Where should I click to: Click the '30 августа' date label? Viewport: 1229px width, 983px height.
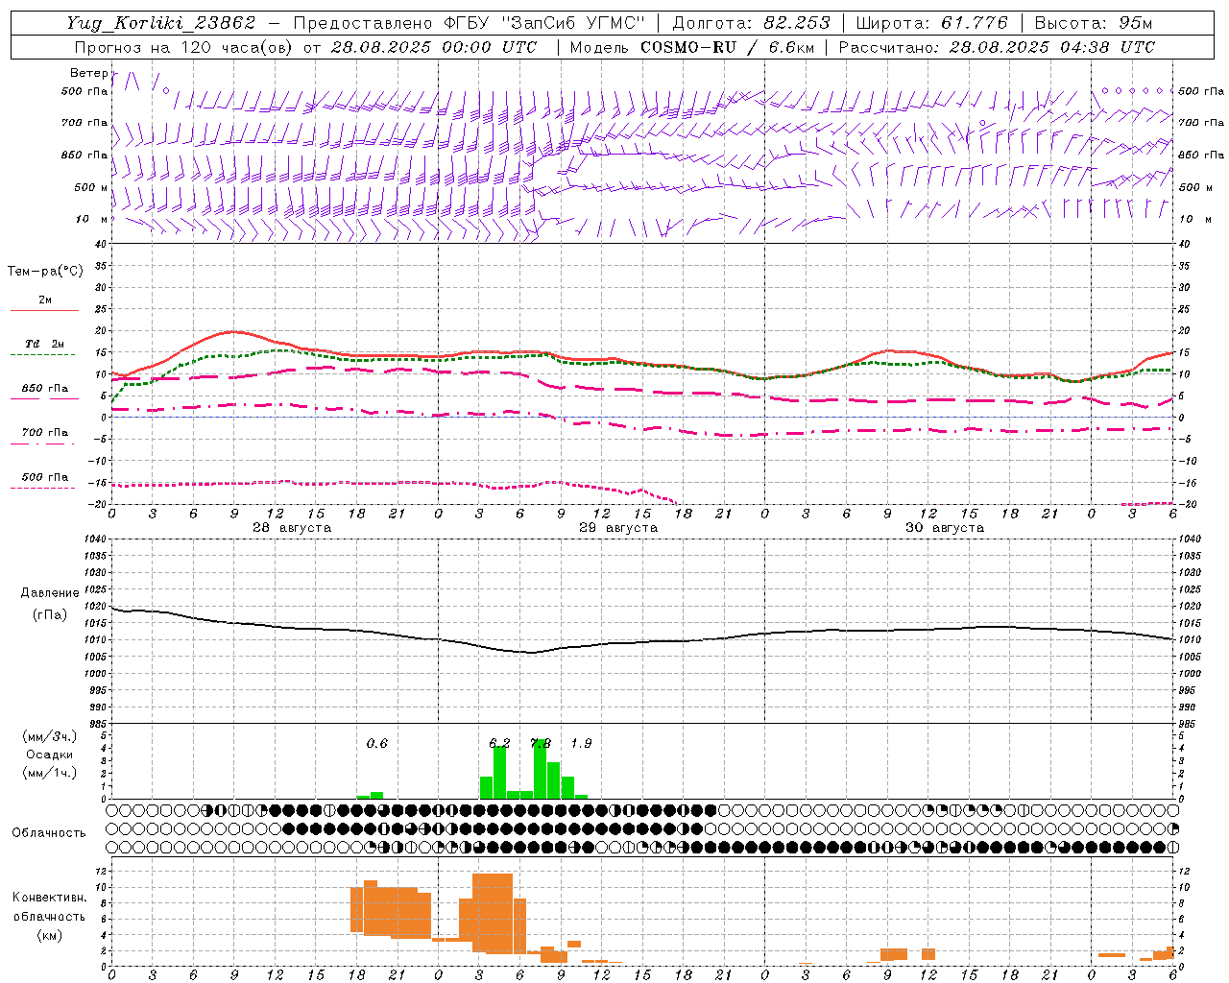point(945,528)
